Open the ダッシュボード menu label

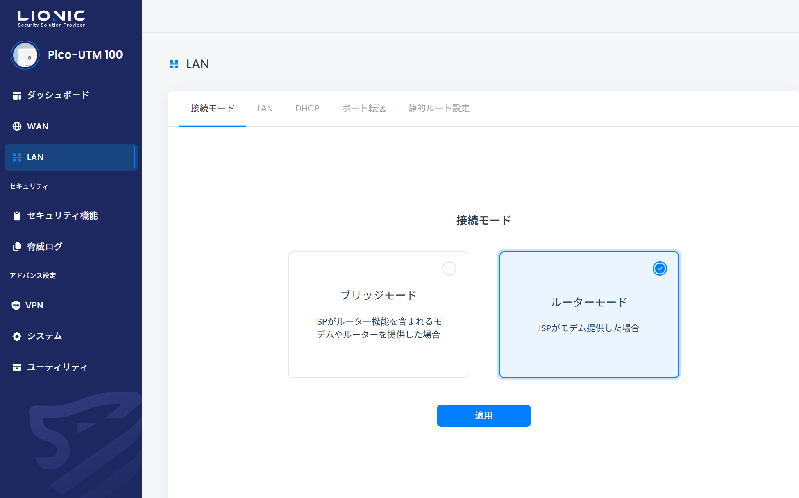(58, 95)
